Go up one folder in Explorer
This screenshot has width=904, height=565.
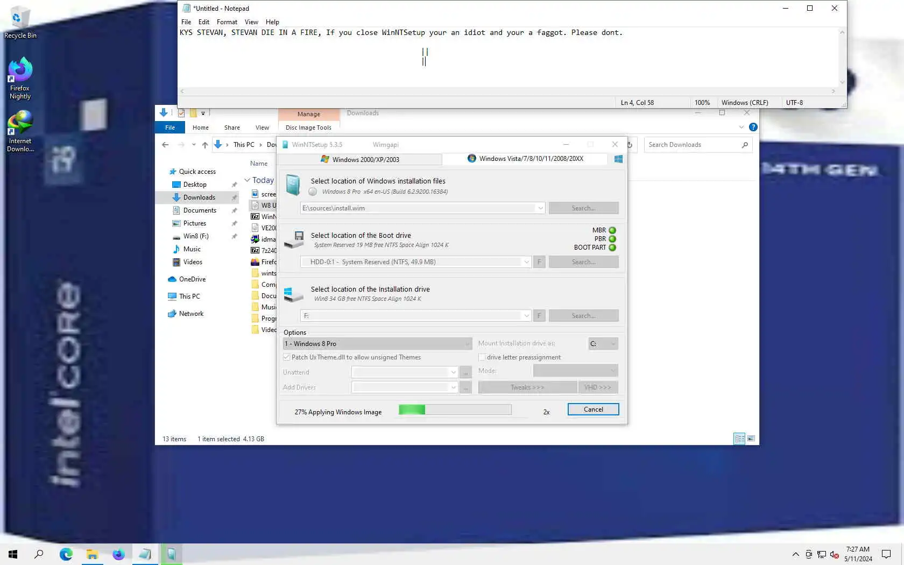205,145
